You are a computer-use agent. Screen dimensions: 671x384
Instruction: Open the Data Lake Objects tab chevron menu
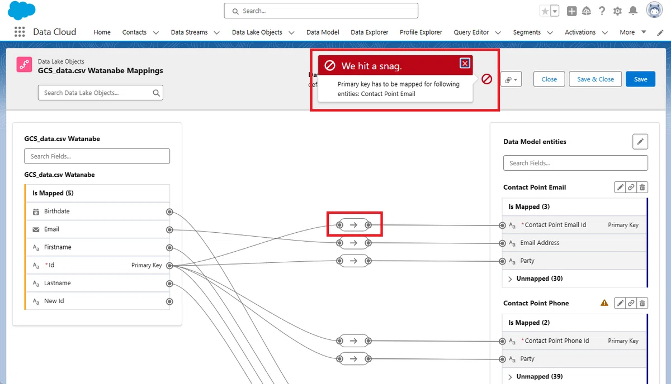291,32
